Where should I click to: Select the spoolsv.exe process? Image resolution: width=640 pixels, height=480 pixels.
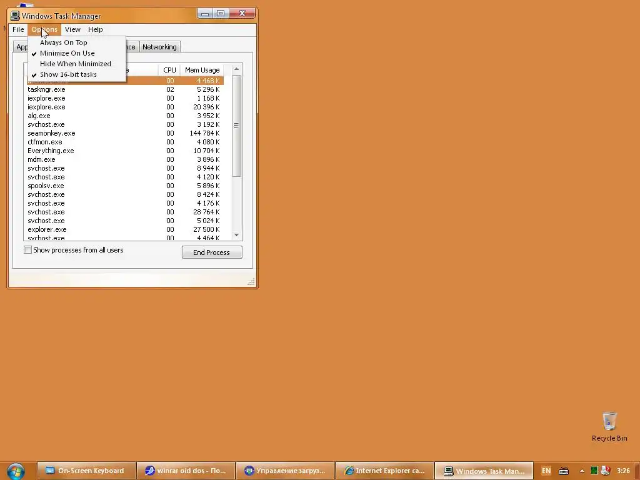(x=125, y=186)
